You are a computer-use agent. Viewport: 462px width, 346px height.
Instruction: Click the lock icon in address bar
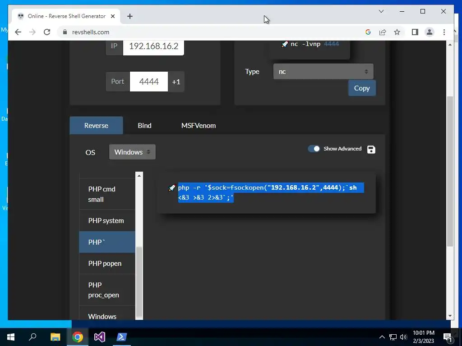[65, 32]
